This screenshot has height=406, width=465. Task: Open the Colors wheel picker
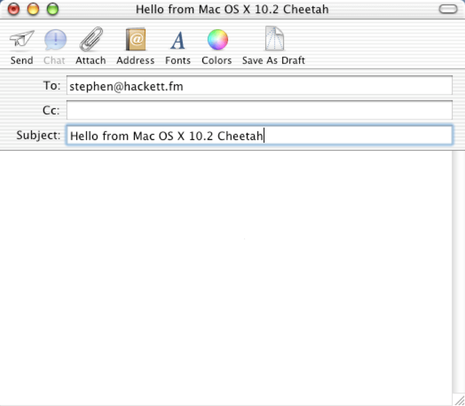(217, 46)
